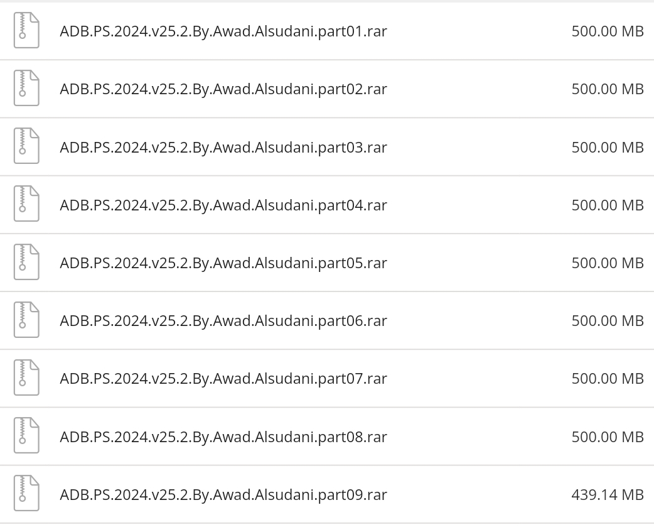Open the part02.rar file name link

point(223,89)
